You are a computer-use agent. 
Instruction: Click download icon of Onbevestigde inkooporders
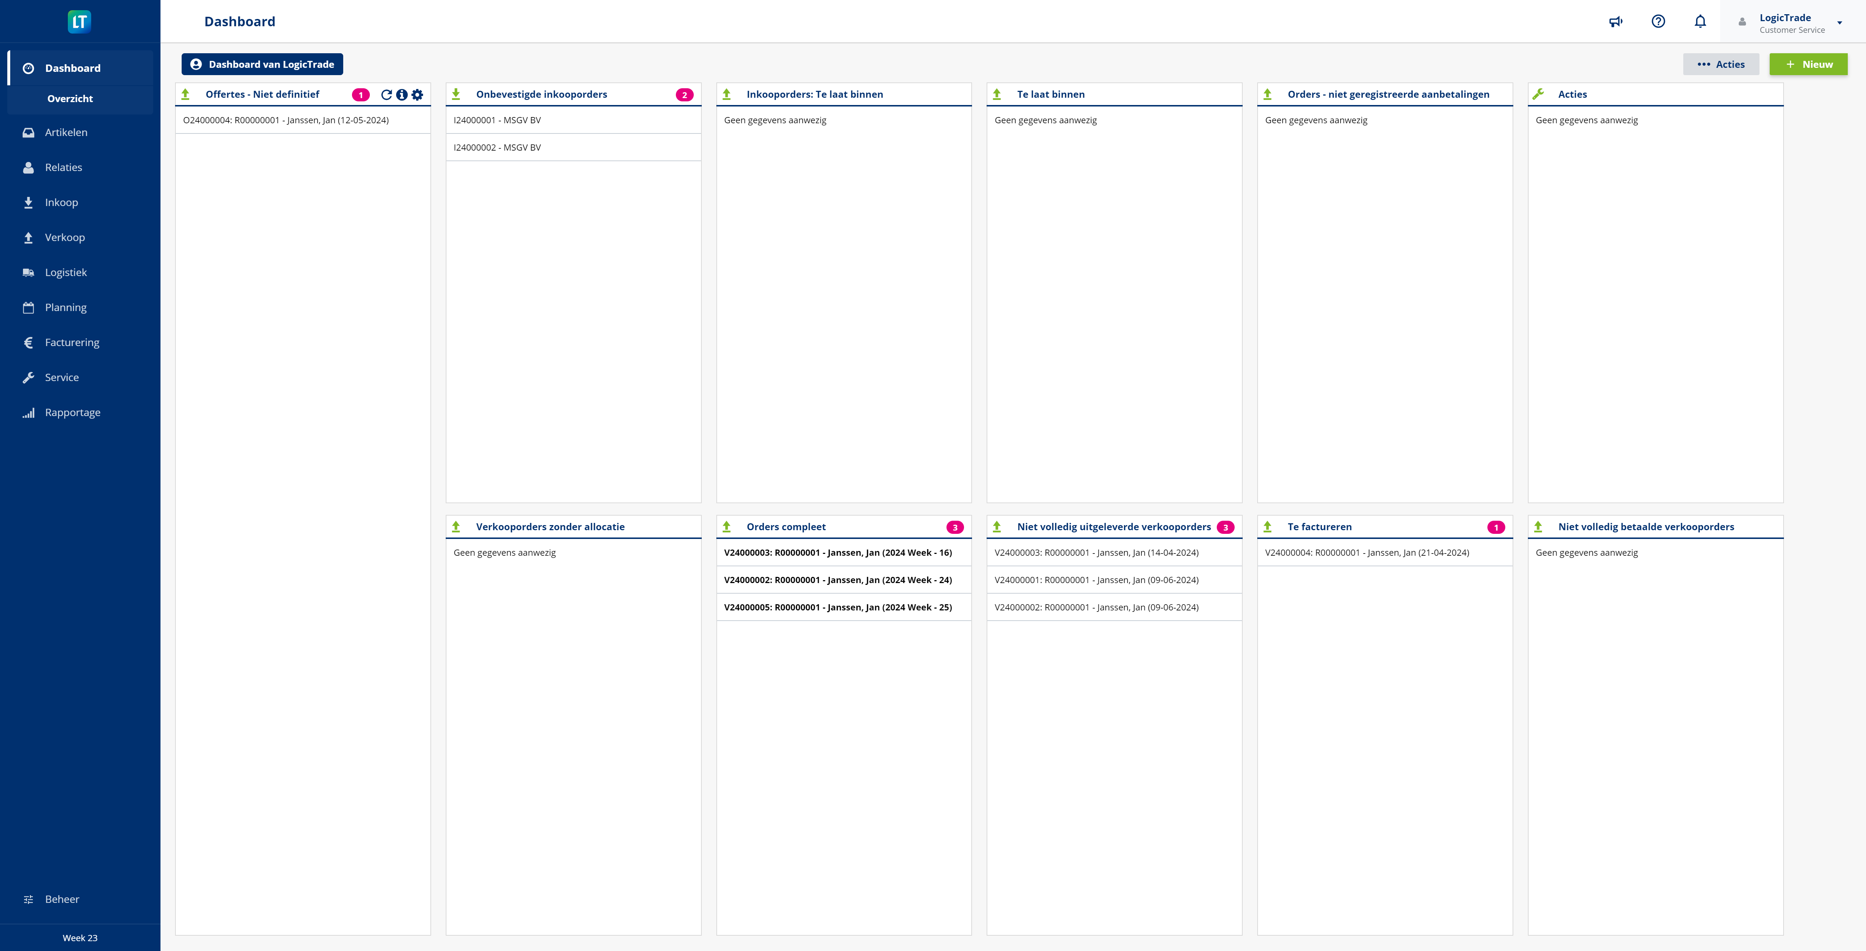456,94
